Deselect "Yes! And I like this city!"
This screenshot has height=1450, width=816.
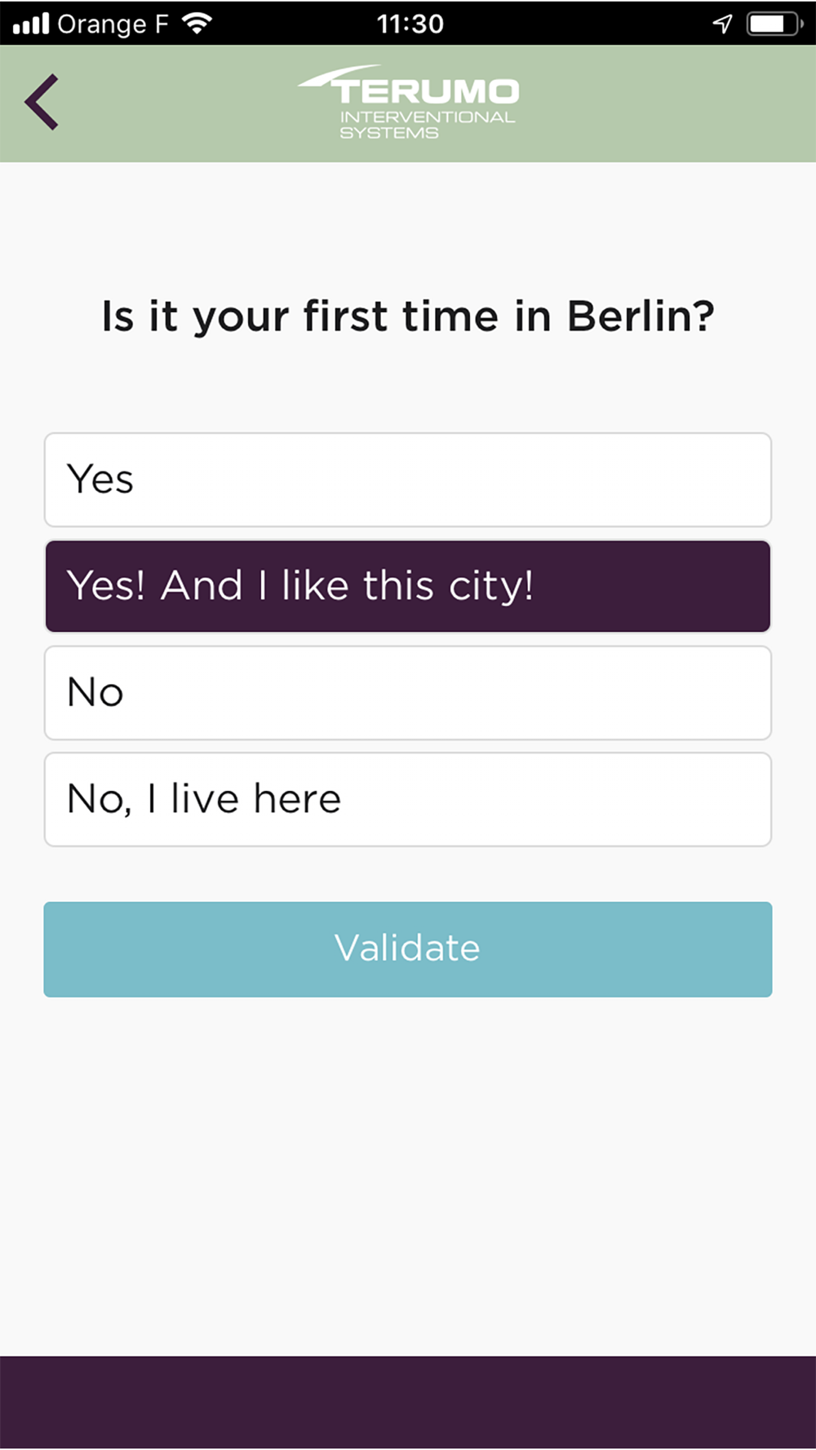point(408,586)
